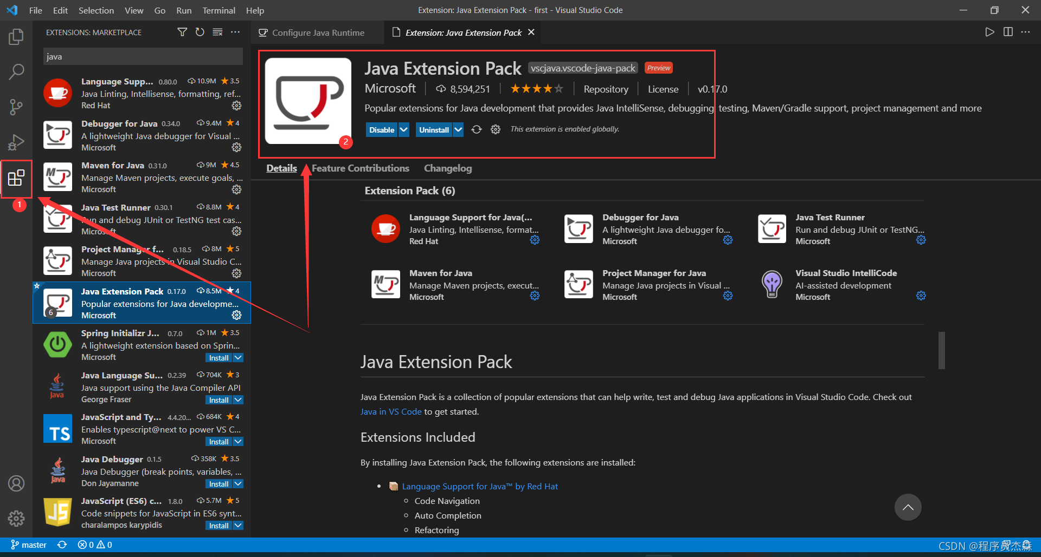Open the Run and Debug view
This screenshot has width=1041, height=557.
pos(16,142)
